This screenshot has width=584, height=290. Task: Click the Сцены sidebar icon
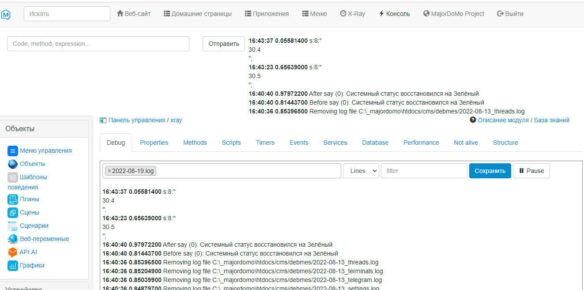coord(13,213)
